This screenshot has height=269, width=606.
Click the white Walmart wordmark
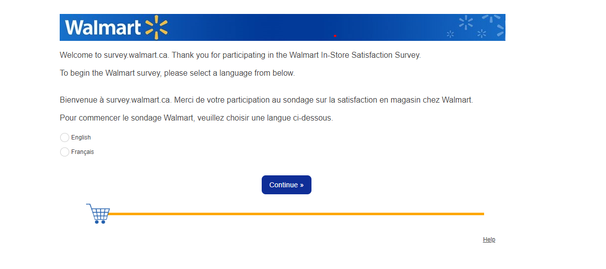(x=102, y=27)
